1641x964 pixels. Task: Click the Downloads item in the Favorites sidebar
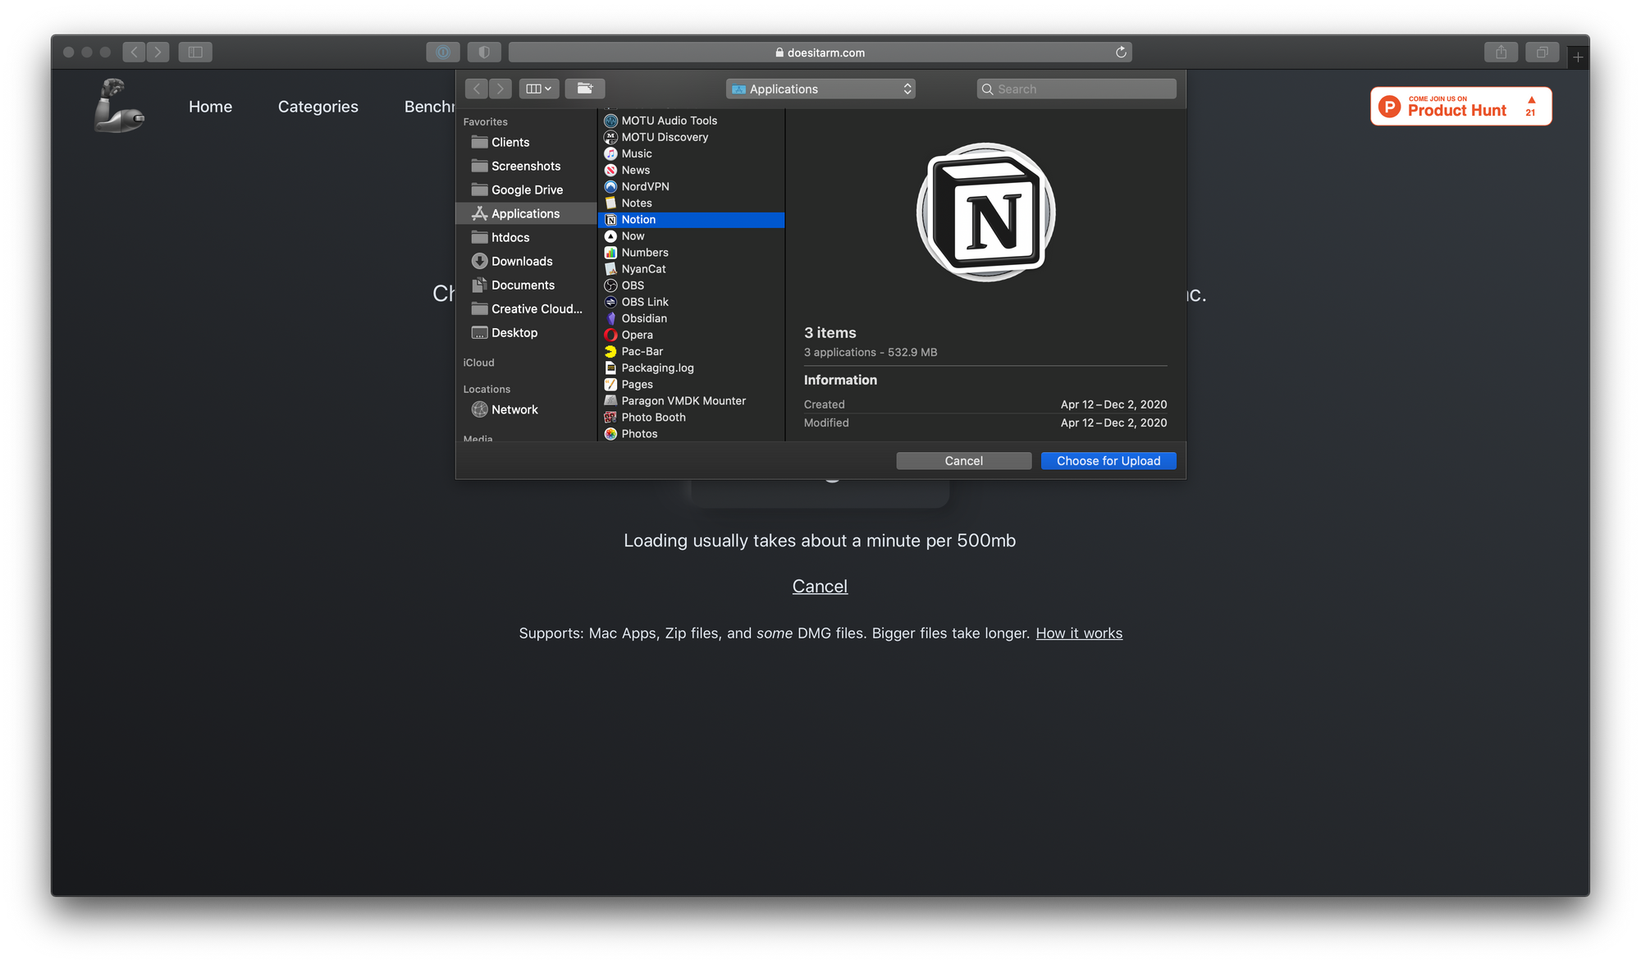click(x=521, y=261)
